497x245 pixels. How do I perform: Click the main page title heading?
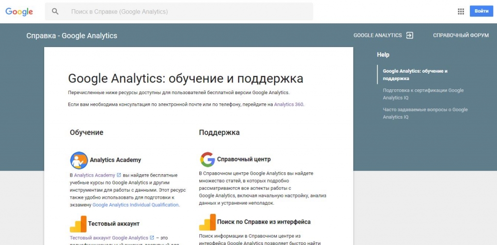(185, 79)
